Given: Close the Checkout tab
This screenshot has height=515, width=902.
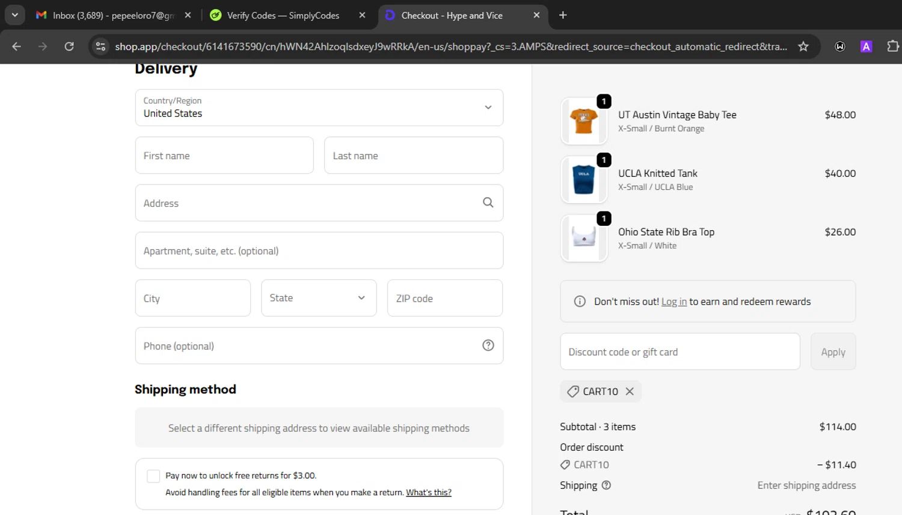Looking at the screenshot, I should tap(536, 15).
